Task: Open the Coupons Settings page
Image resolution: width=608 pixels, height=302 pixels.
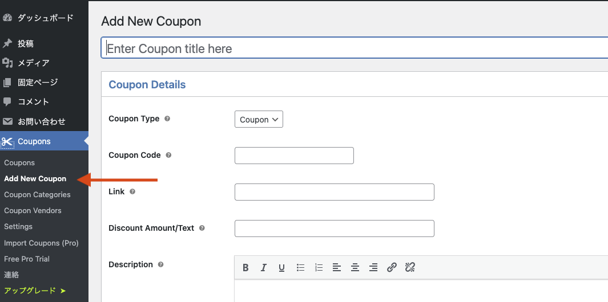Action: (18, 227)
